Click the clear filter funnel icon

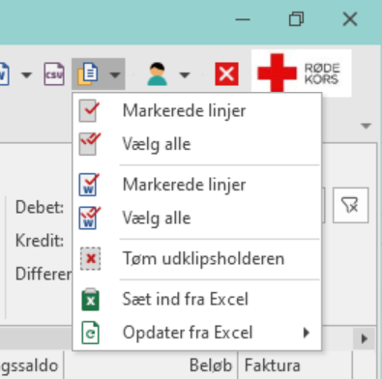pos(350,205)
